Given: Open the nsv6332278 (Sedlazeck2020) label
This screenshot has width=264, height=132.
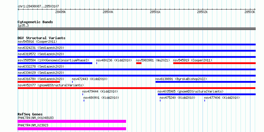Looking at the screenshot, I should 41,66.
